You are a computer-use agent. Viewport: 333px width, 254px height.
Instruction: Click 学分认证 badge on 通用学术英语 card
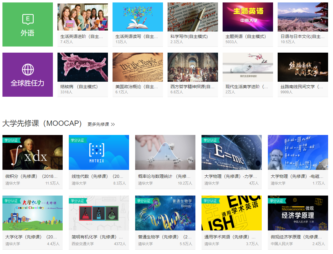(210, 201)
